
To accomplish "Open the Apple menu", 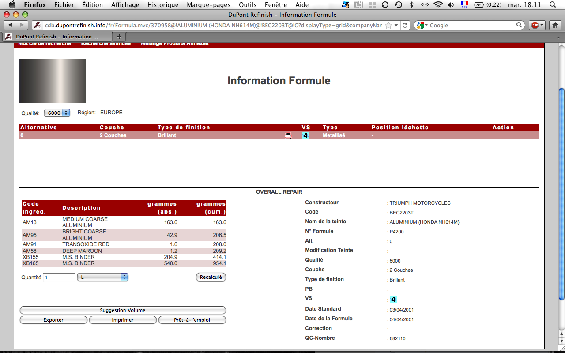I will 12,5.
